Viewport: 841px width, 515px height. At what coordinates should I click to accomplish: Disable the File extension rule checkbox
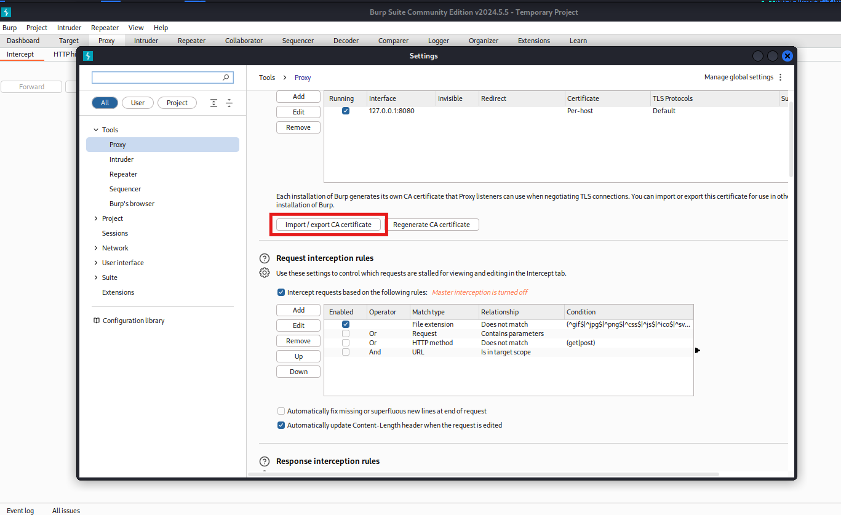pyautogui.click(x=346, y=324)
